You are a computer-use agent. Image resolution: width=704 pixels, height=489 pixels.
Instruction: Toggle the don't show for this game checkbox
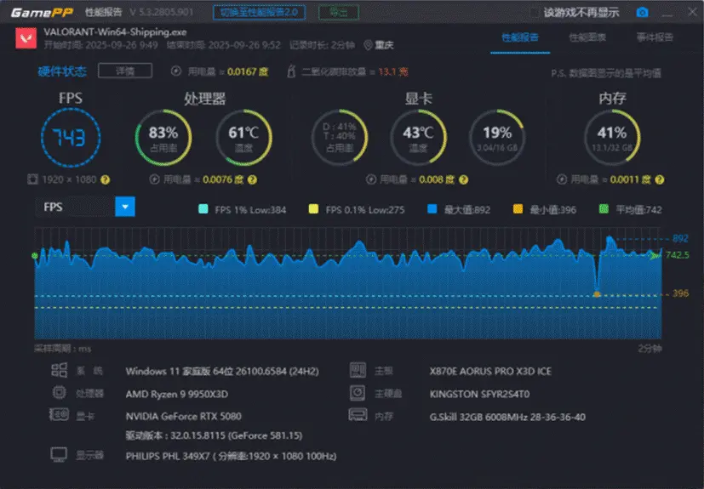[x=535, y=13]
